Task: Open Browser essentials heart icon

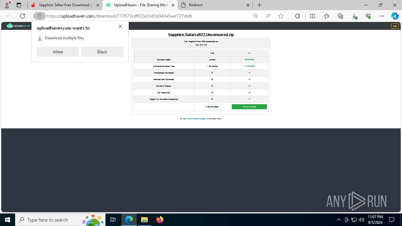Action: point(368,16)
